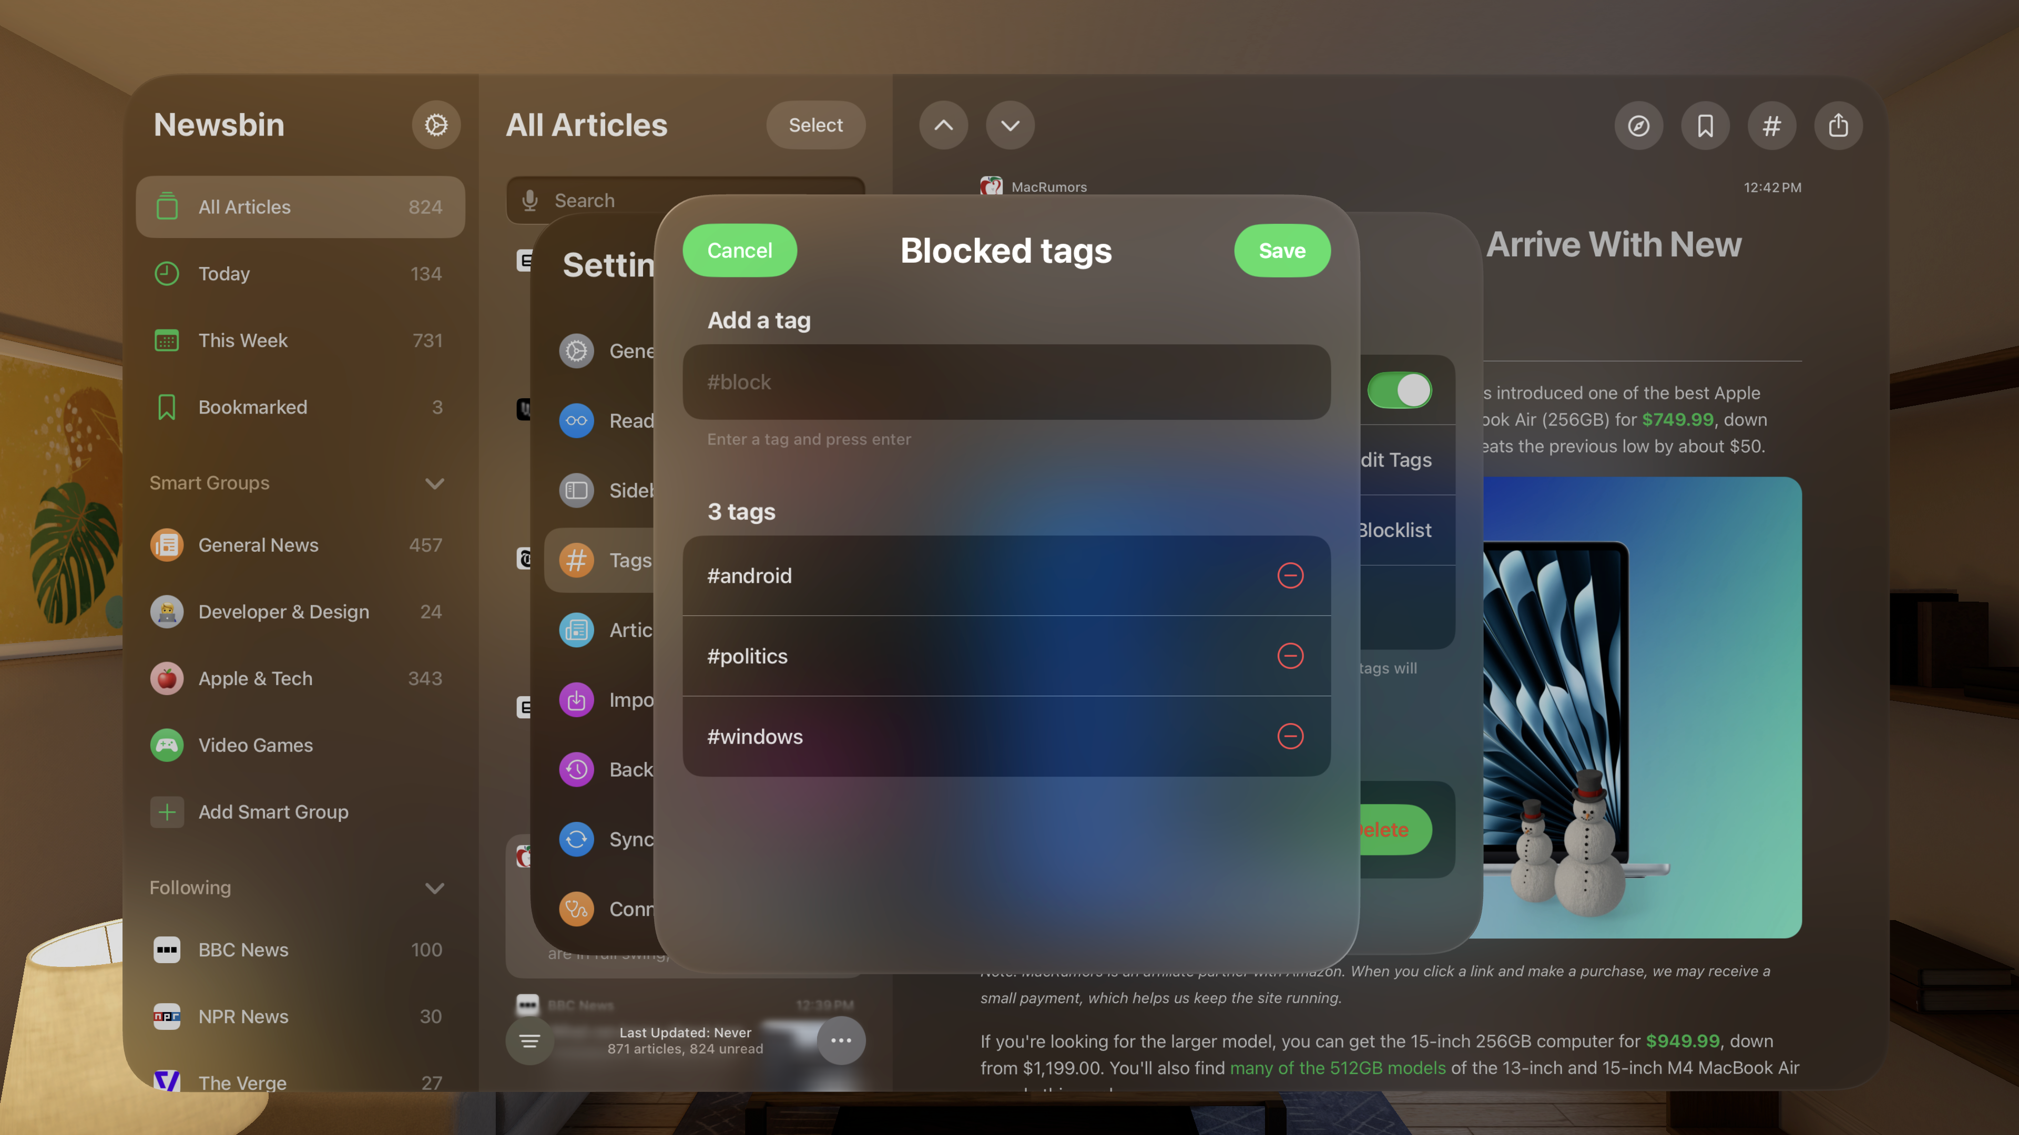
Task: Open 'many of the 512GB models' link
Action: click(1337, 1068)
